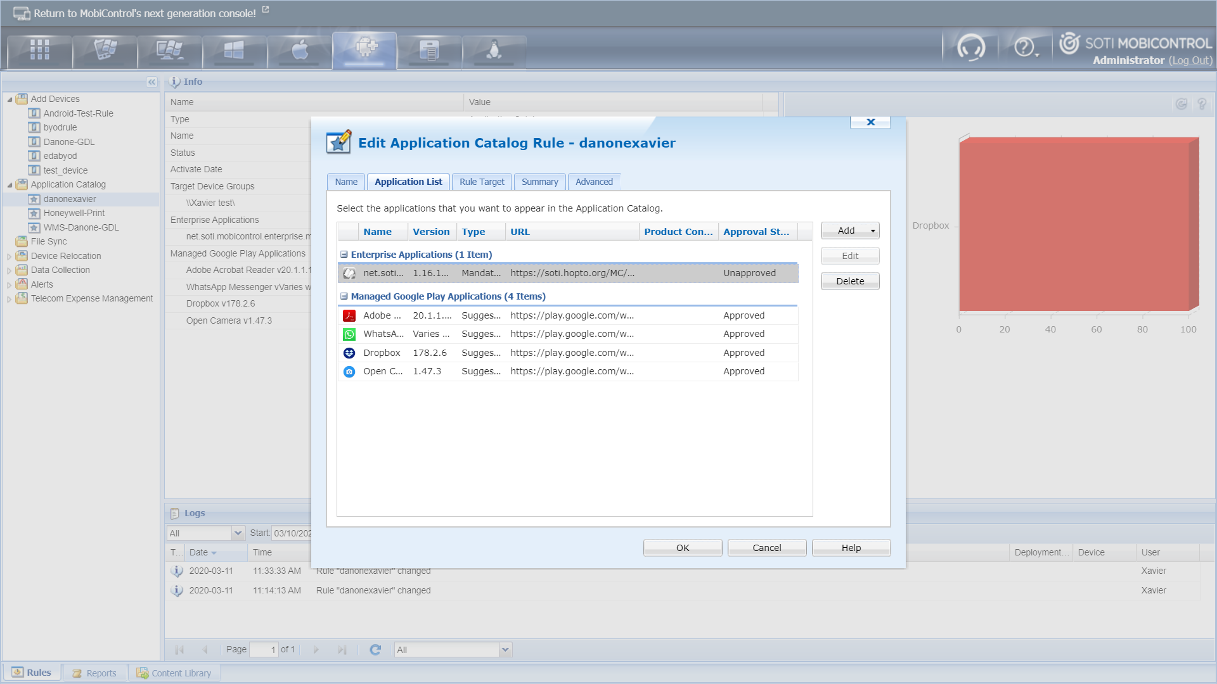Click the Log Out link
The image size is (1217, 684).
[x=1190, y=61]
